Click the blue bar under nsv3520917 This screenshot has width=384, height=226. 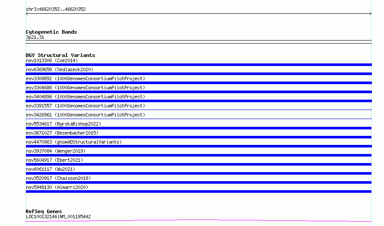(198, 182)
